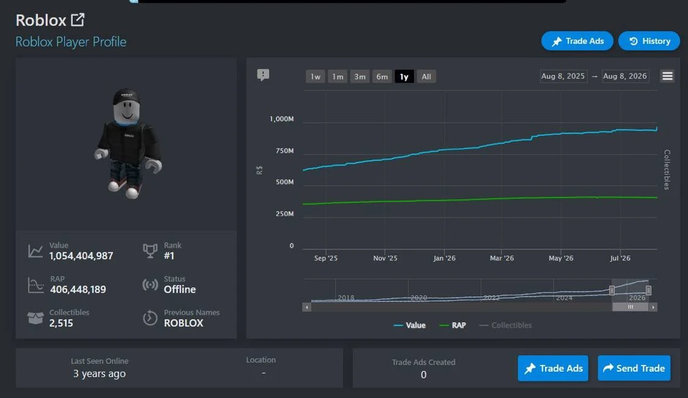
Task: Edit the Aug 8, 2025 start date
Action: click(x=563, y=76)
